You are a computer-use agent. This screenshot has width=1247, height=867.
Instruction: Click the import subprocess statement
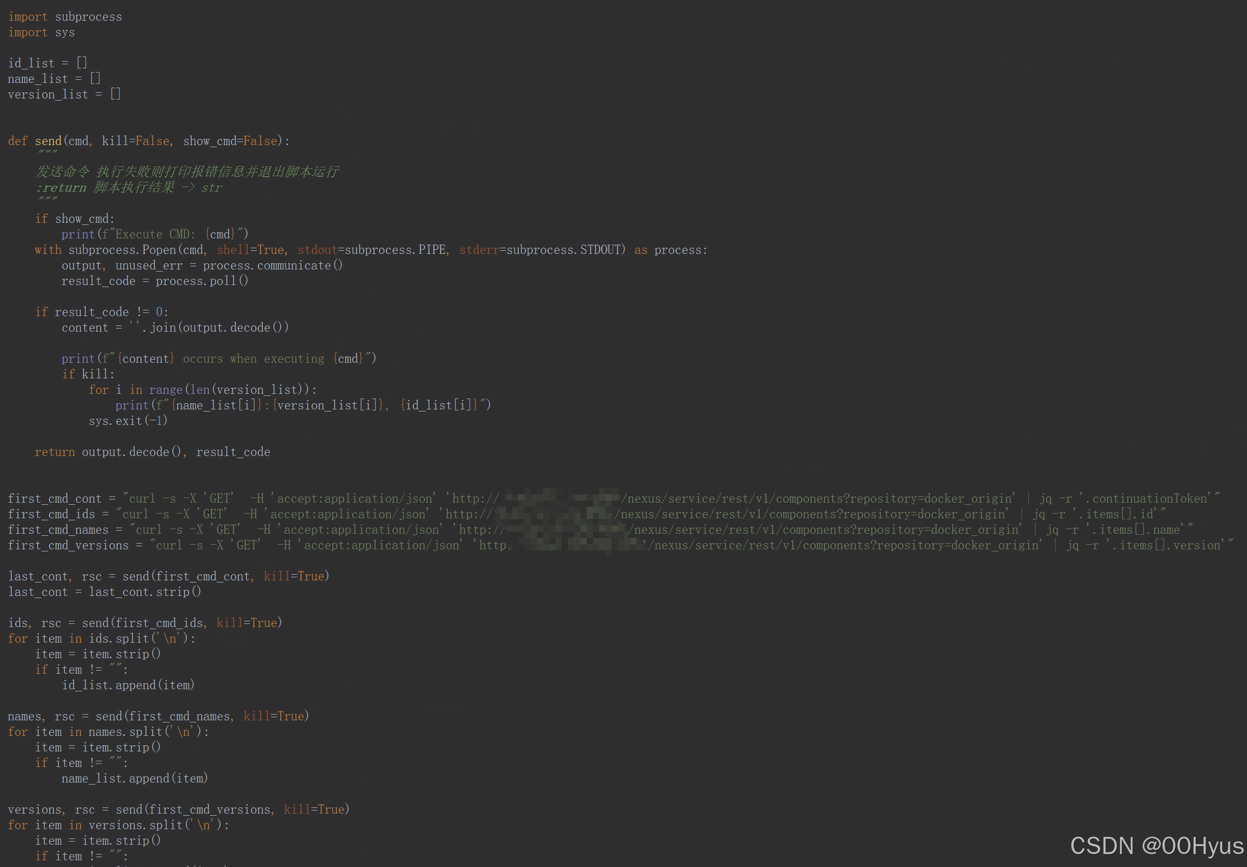(64, 16)
